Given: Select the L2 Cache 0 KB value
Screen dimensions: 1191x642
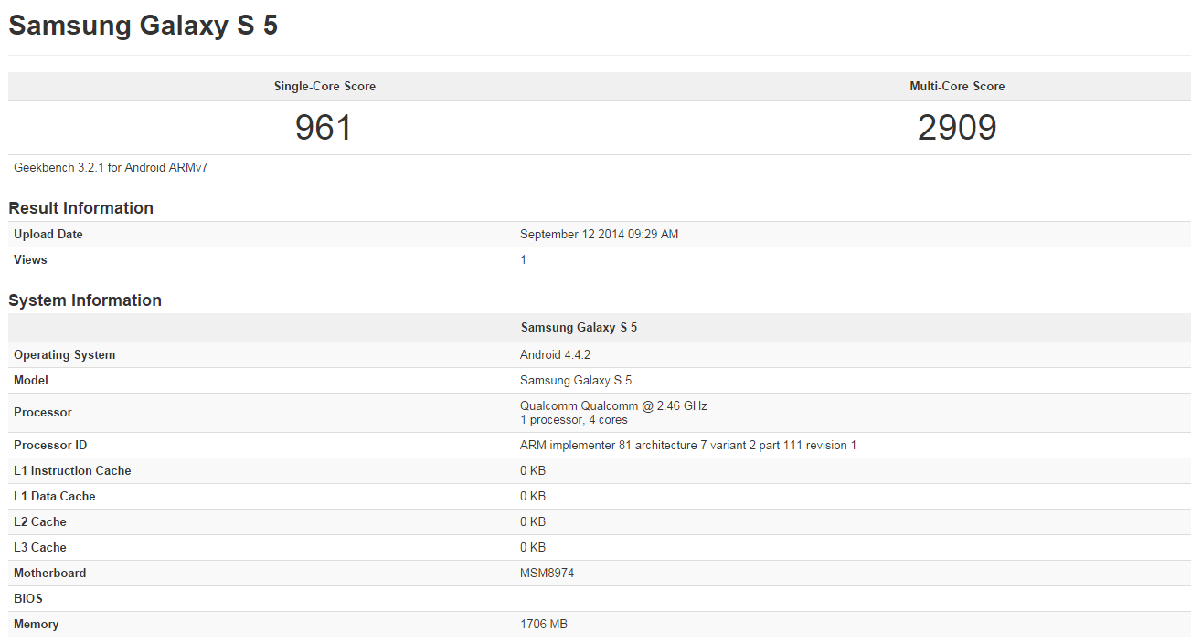Looking at the screenshot, I should coord(533,522).
